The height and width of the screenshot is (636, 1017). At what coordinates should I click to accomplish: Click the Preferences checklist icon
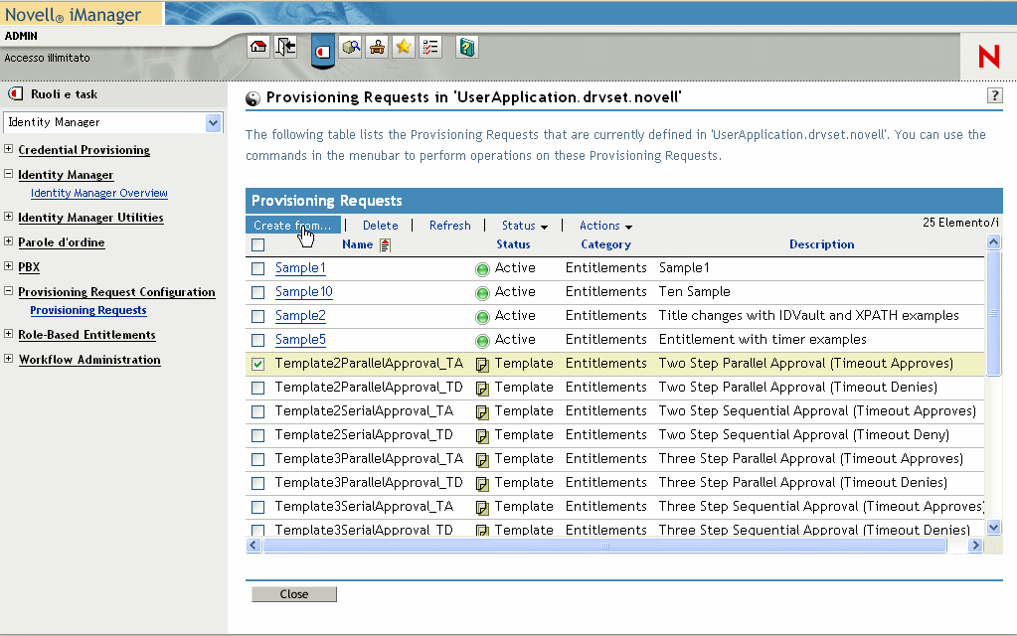[430, 47]
